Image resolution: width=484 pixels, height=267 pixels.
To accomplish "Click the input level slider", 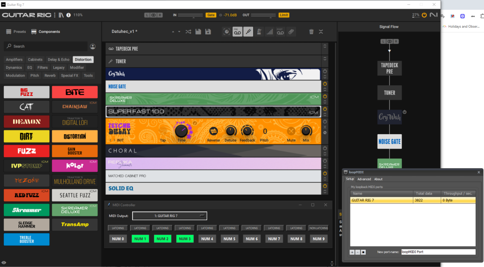I will (190, 15).
